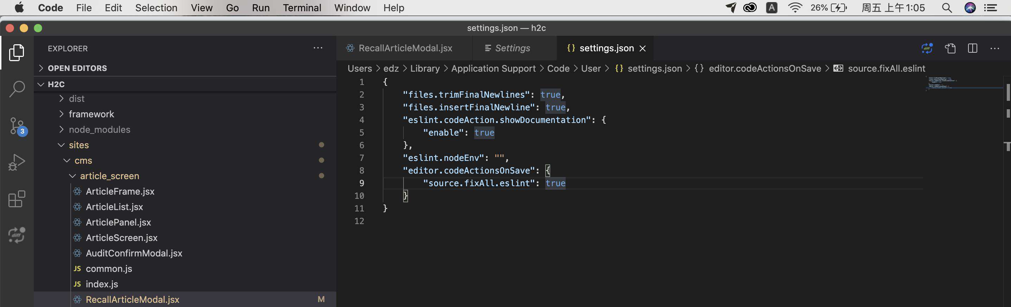Image resolution: width=1011 pixels, height=307 pixels.
Task: Open ArticleFrame.jsx in the explorer
Action: click(x=120, y=191)
